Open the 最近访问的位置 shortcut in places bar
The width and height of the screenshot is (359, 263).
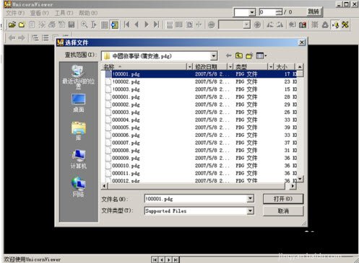[78, 76]
